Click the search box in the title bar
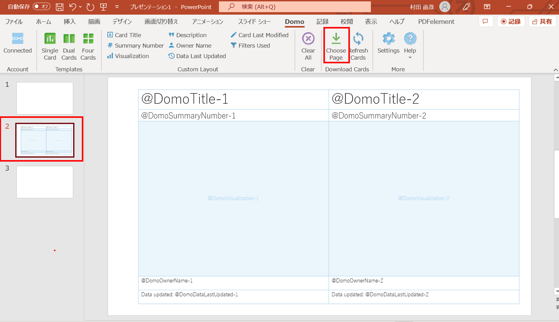 pyautogui.click(x=295, y=7)
